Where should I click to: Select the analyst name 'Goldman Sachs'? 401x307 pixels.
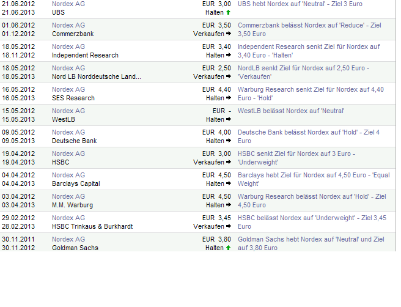(75, 248)
